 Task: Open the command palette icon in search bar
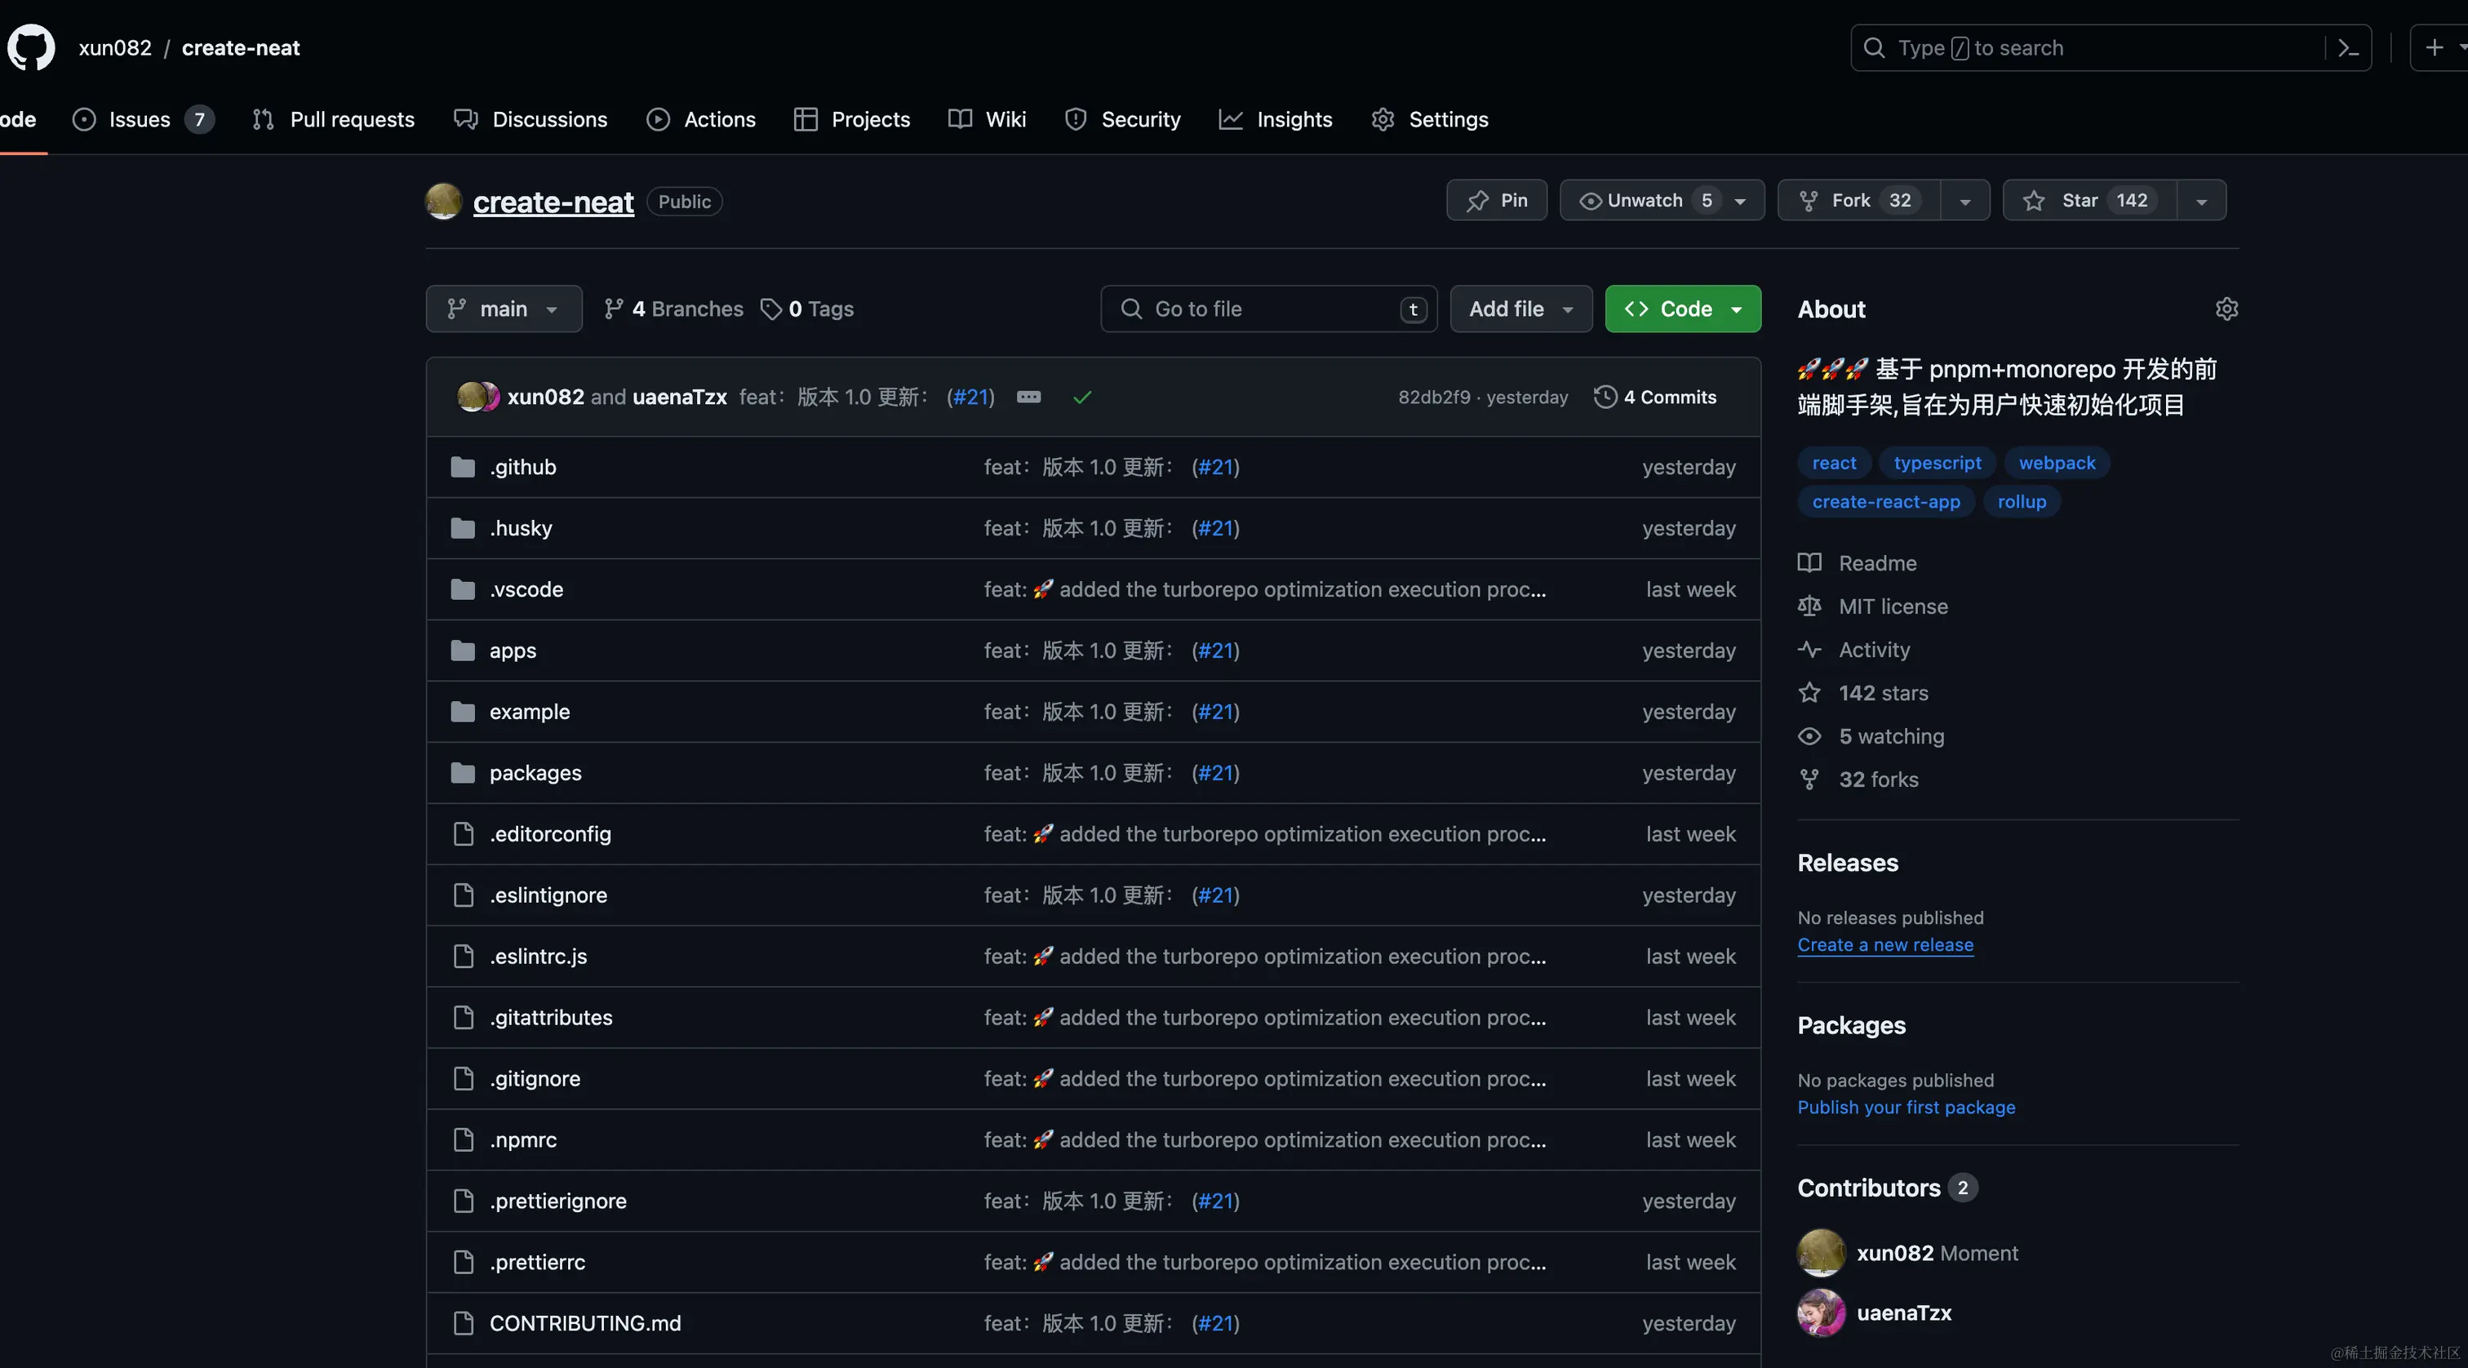(x=2347, y=48)
